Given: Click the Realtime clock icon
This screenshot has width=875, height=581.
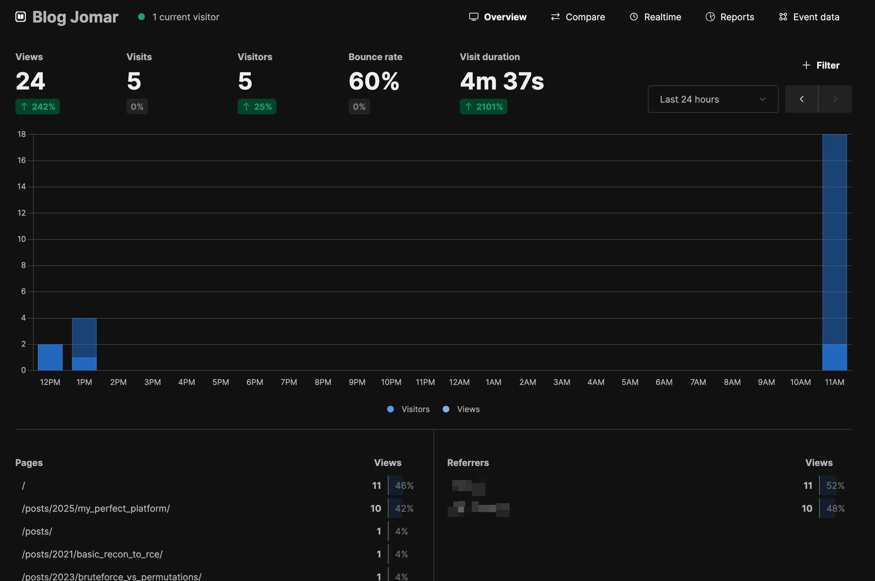Looking at the screenshot, I should tap(634, 17).
